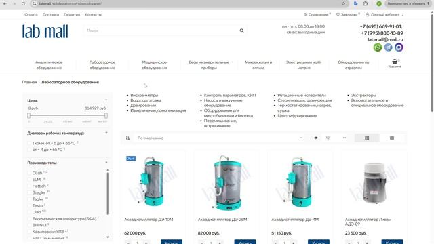Switch to list view layout
Screen dimensions: 434x244
point(392,138)
